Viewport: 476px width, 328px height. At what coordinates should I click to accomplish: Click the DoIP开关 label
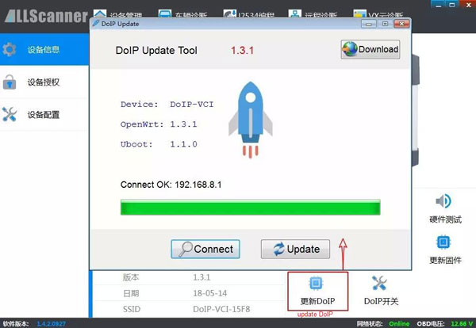[381, 301]
